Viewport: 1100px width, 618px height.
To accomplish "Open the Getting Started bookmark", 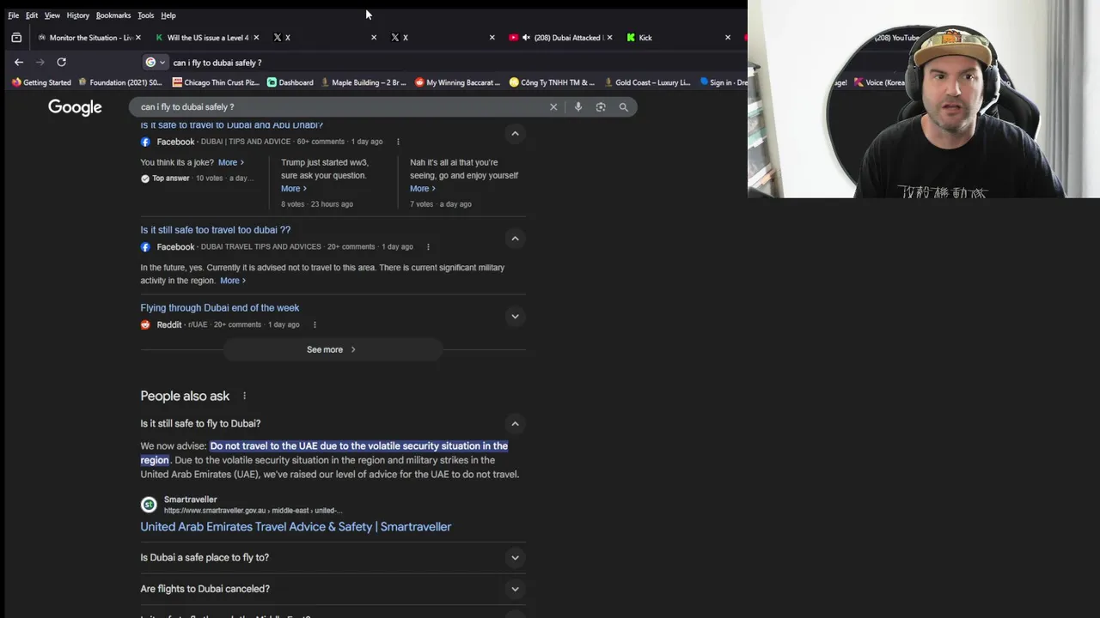I will (x=41, y=82).
